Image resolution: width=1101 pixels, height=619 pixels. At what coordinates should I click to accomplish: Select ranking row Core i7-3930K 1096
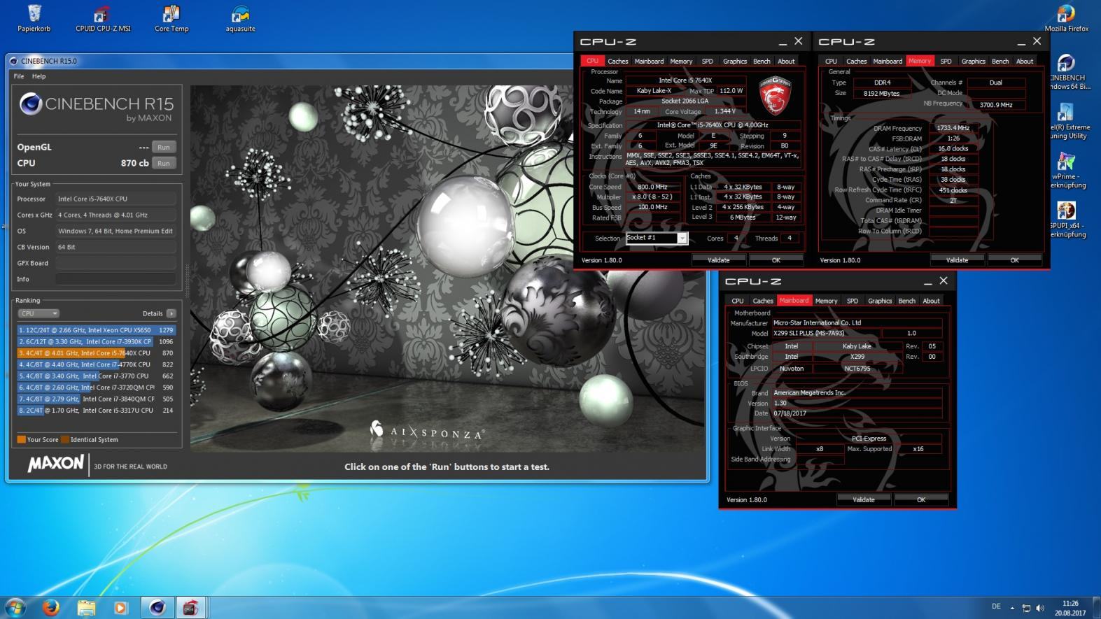click(96, 341)
